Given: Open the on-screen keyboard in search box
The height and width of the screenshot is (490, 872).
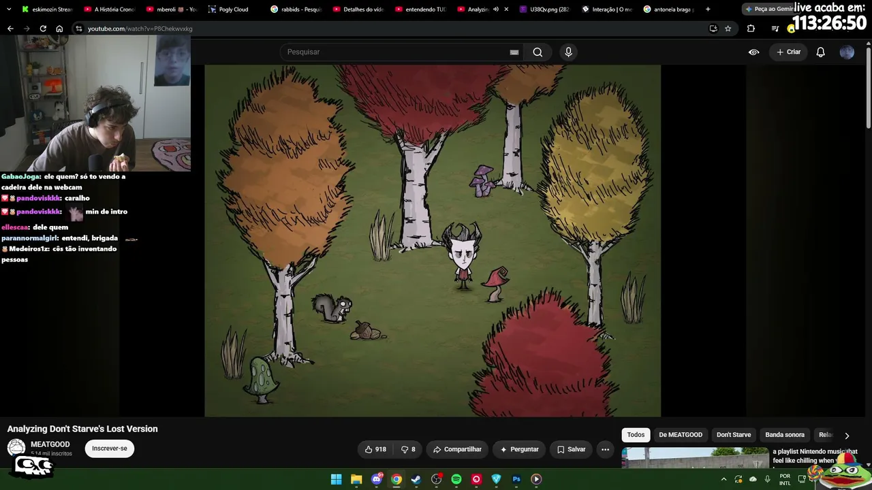Looking at the screenshot, I should point(514,52).
